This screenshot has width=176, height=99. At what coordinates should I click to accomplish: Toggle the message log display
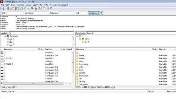coord(10,8)
